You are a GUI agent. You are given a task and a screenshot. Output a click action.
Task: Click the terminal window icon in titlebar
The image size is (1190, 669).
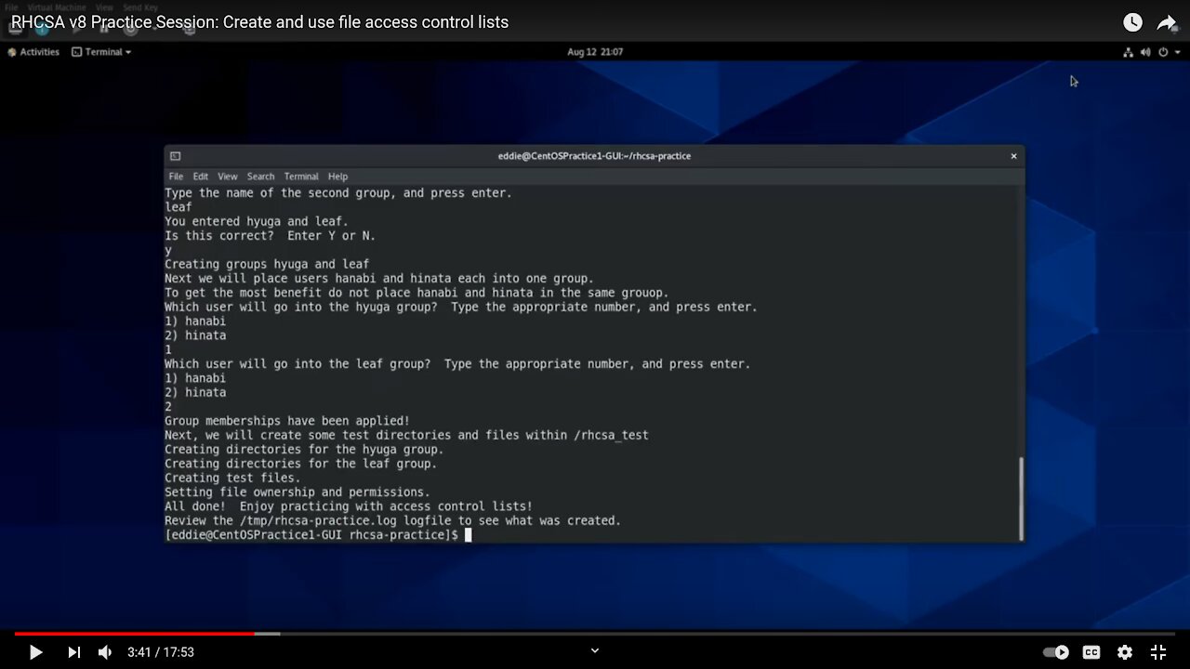click(175, 156)
